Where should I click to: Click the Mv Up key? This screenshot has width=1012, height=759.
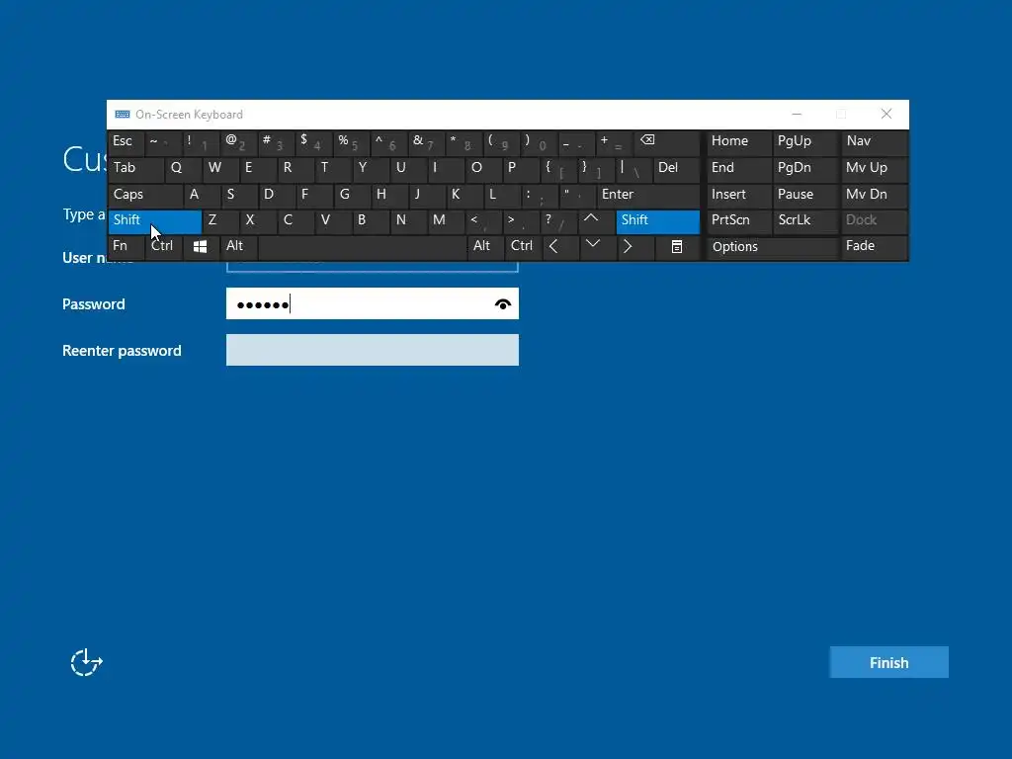875,168
